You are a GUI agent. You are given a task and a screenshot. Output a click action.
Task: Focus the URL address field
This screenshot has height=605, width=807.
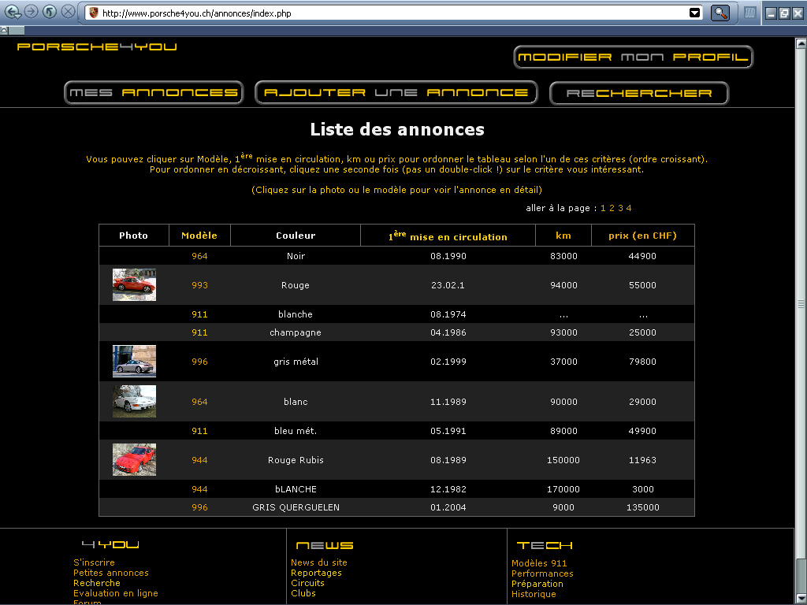(x=394, y=13)
